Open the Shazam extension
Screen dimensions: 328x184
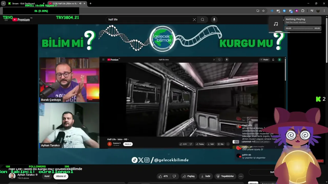pyautogui.click(x=284, y=11)
